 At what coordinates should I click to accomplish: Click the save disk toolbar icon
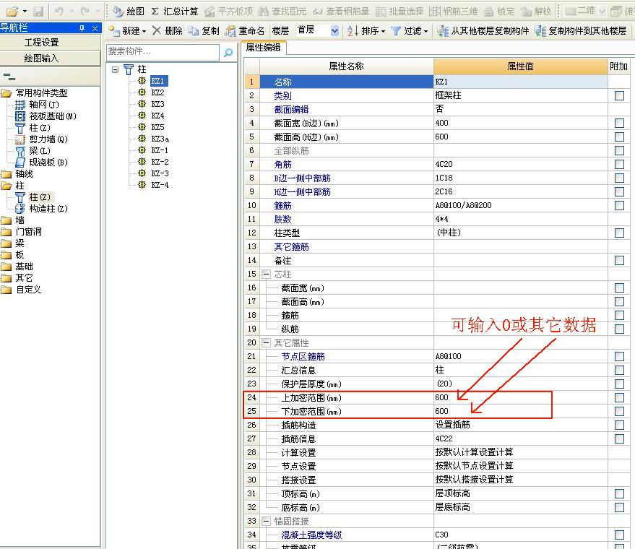(38, 12)
